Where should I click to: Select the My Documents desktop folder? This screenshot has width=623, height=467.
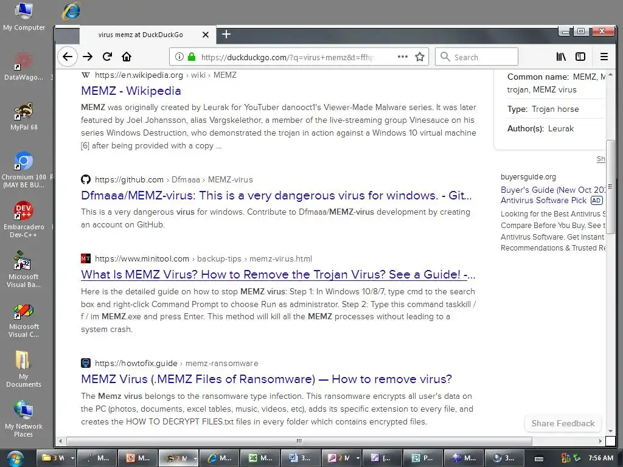[x=24, y=369]
